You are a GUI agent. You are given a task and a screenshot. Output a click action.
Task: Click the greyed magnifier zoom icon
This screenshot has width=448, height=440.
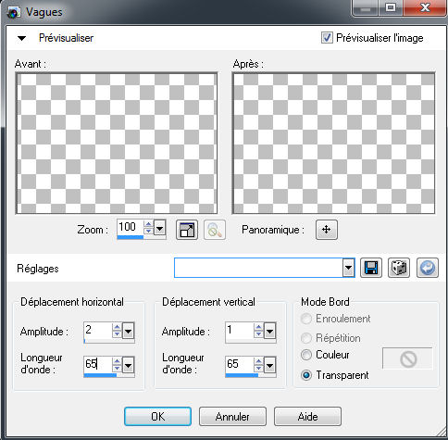(215, 230)
